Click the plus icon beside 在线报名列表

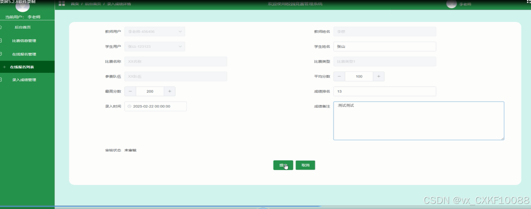[4, 67]
